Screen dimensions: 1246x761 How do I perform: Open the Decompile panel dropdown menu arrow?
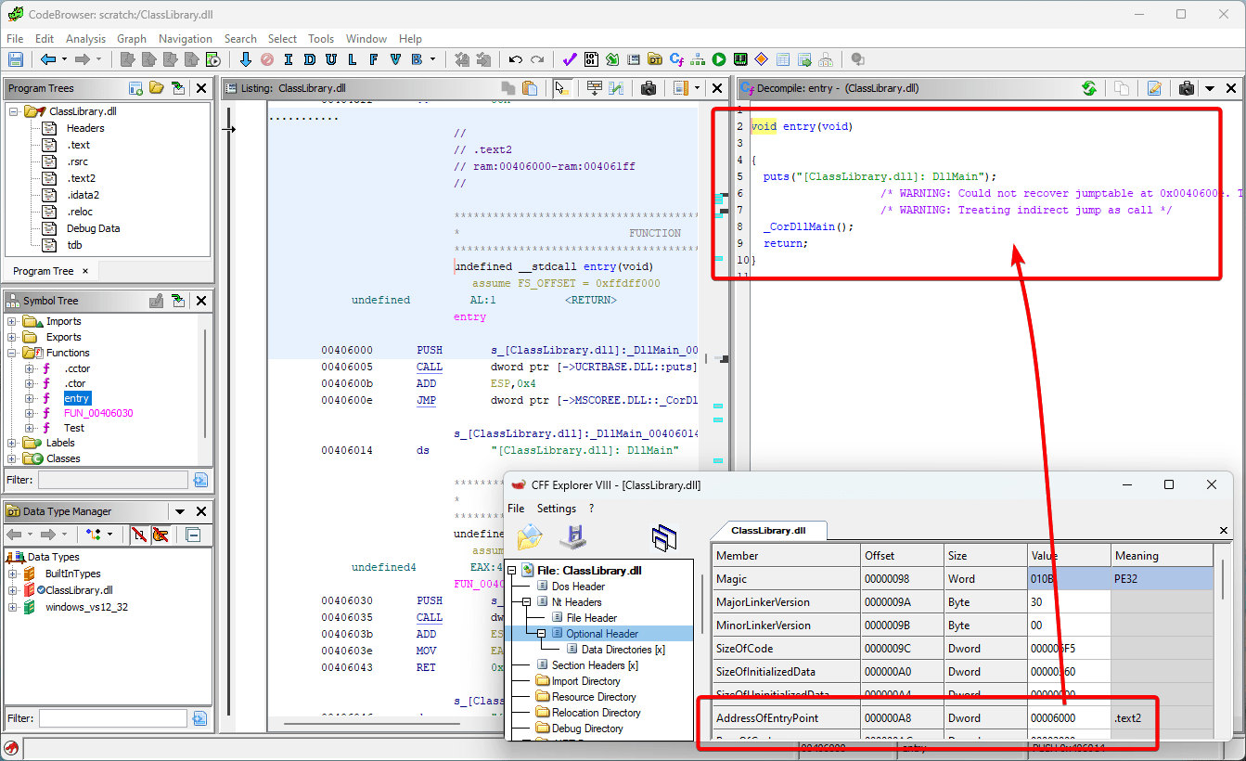(x=1210, y=88)
